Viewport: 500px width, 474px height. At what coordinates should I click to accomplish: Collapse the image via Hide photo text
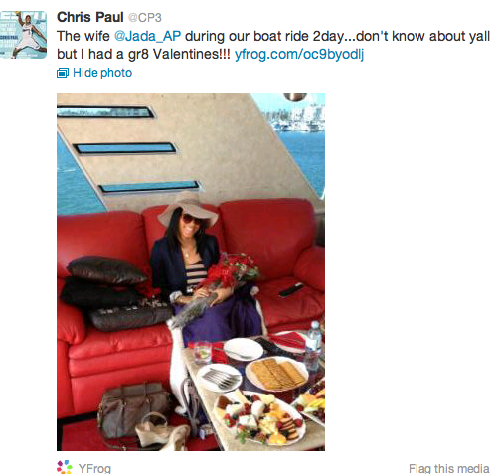coord(102,73)
